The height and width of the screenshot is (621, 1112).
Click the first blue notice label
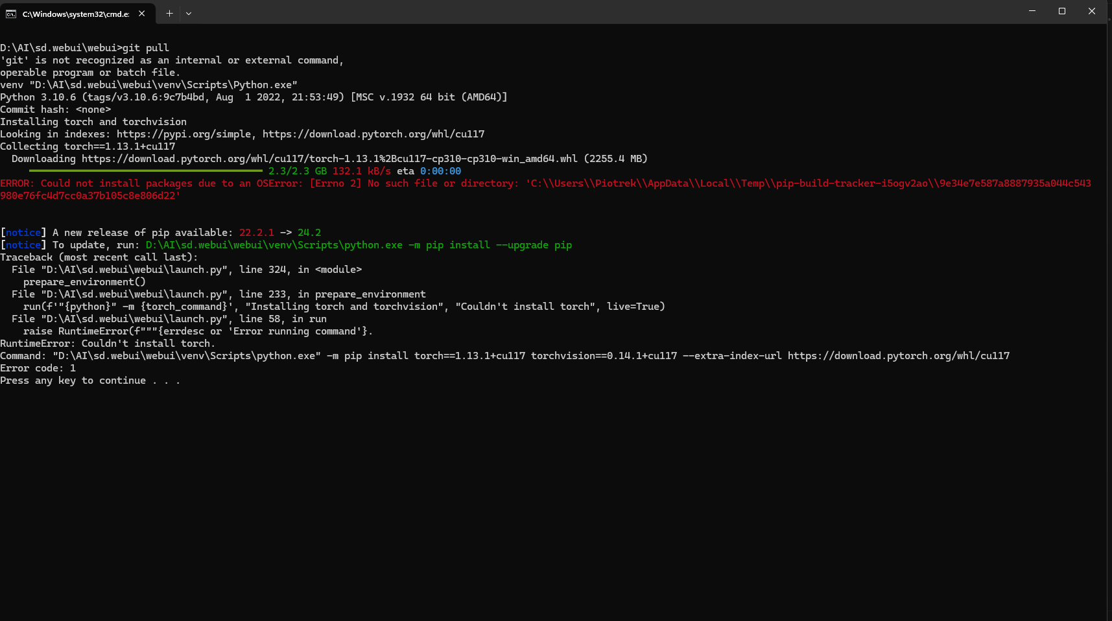[x=23, y=233]
